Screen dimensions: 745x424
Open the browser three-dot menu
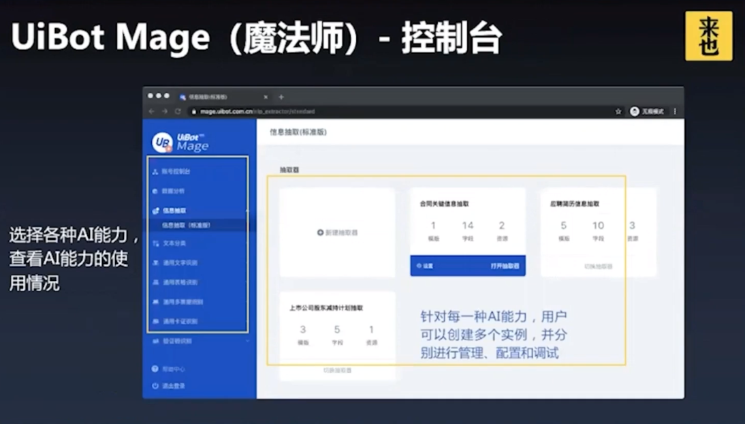(x=675, y=111)
